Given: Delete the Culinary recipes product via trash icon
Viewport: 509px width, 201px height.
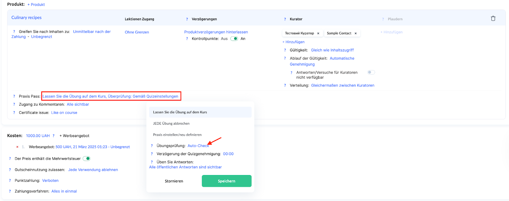Looking at the screenshot, I should (493, 18).
